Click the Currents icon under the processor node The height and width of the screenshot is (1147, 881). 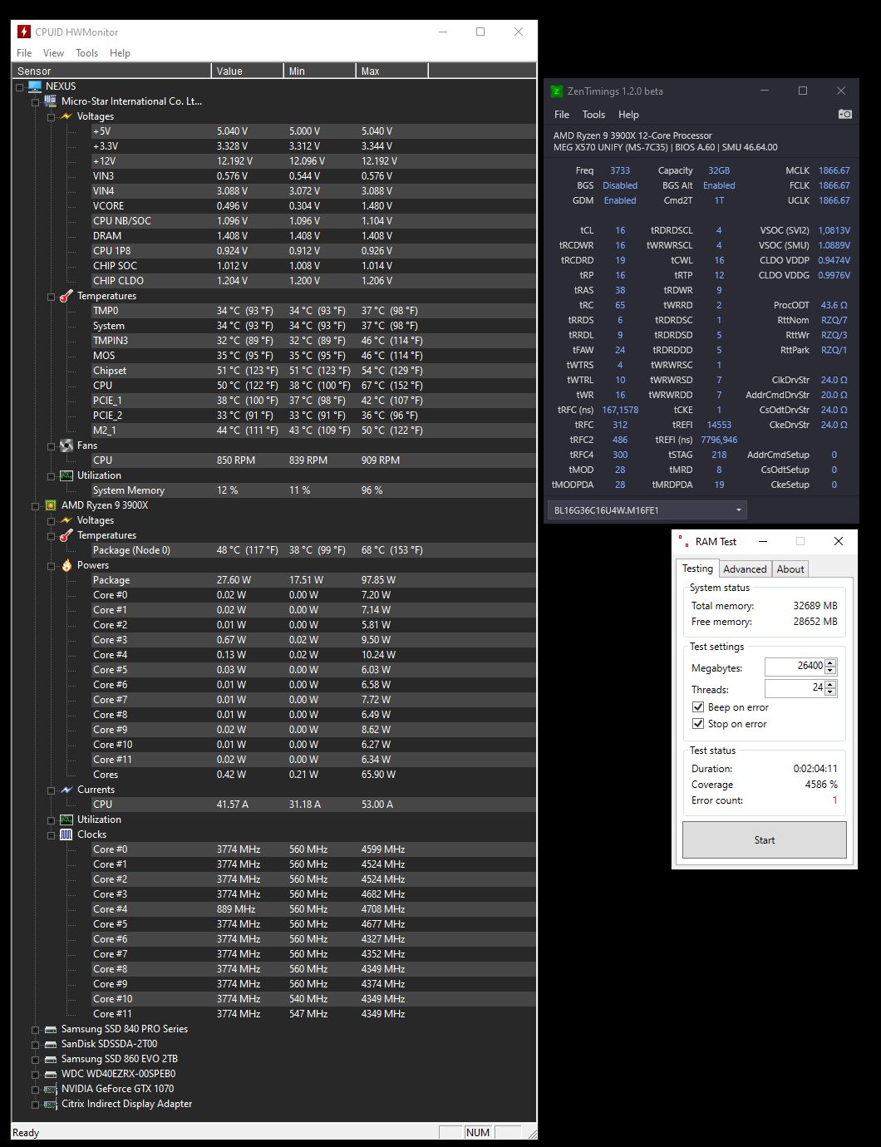click(66, 789)
